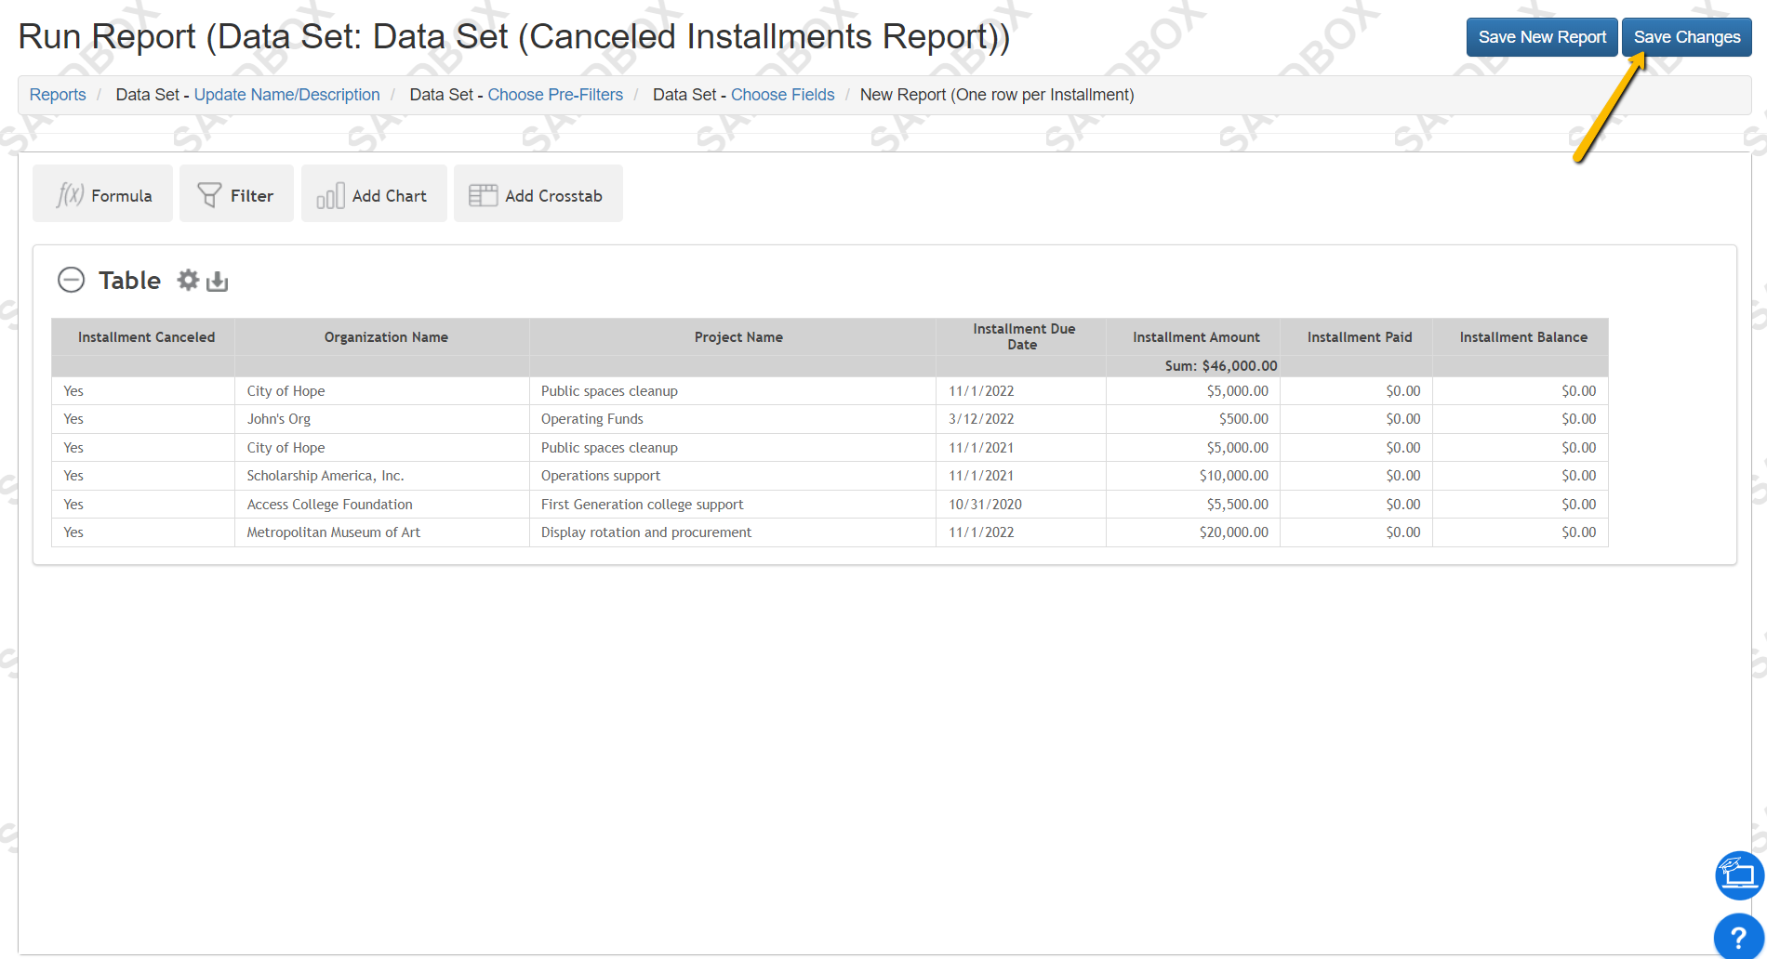Select the $5,500.00 amount cell
The image size is (1767, 959).
pos(1193,505)
